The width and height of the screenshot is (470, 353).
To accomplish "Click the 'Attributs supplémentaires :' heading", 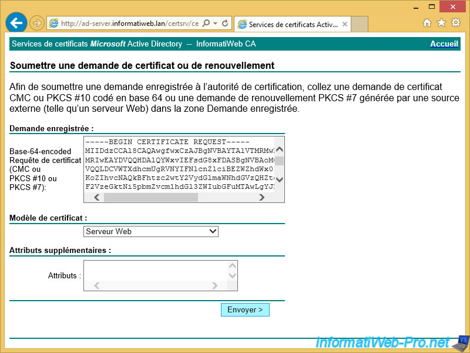I will (61, 251).
